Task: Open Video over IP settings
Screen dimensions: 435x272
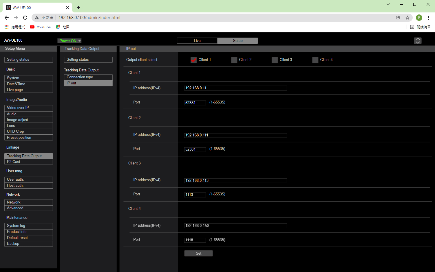Action: (28, 108)
